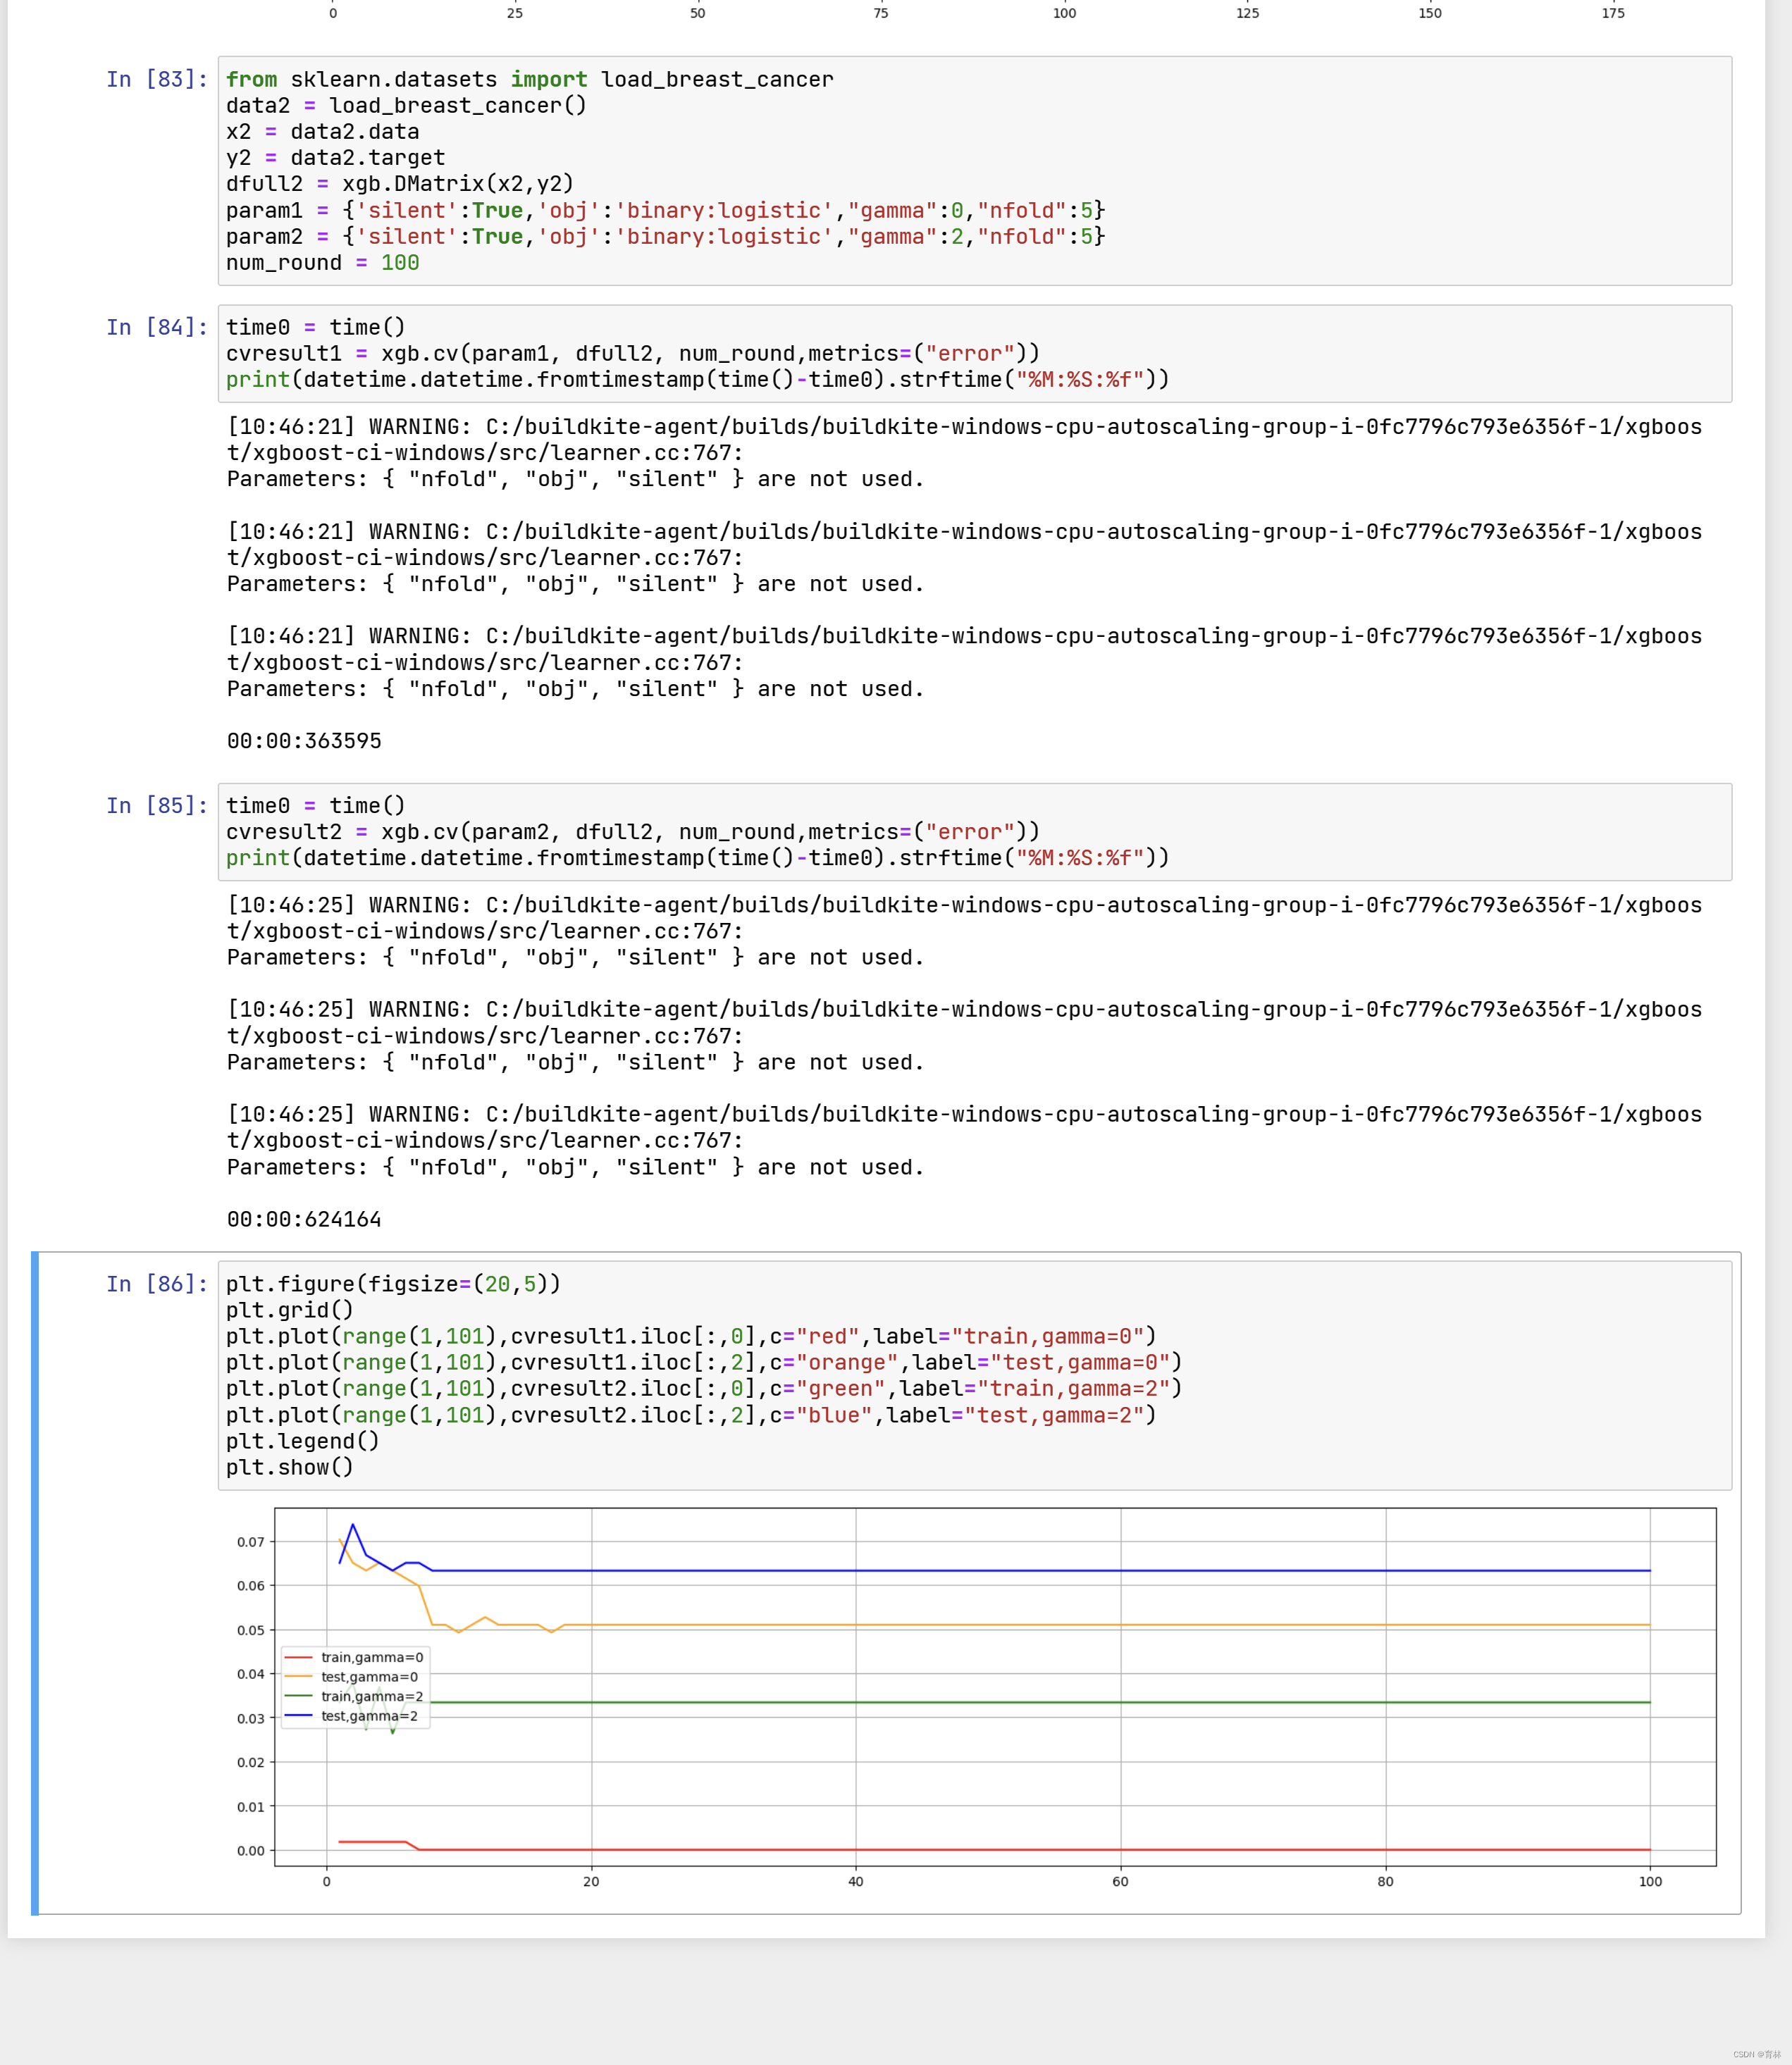Click the 'num_round = 100' line
The width and height of the screenshot is (1792, 2065).
coord(322,262)
